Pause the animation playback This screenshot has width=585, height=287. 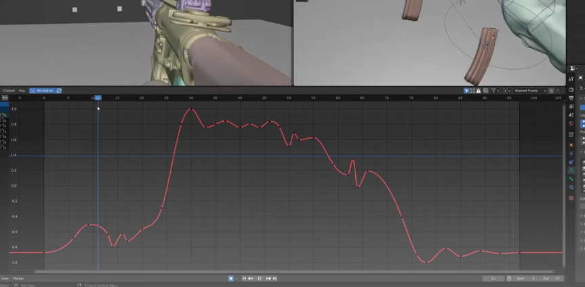pyautogui.click(x=260, y=278)
